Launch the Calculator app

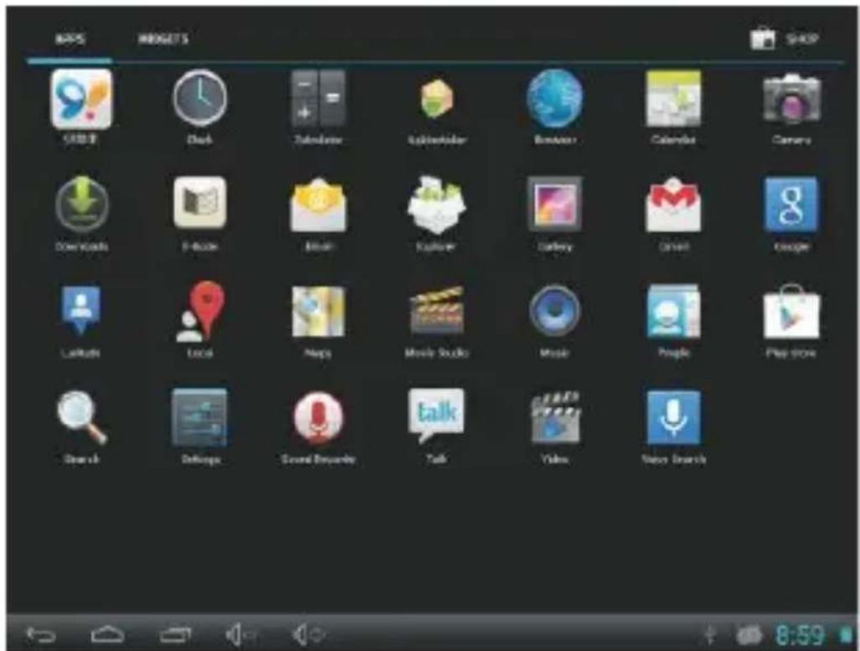pyautogui.click(x=319, y=99)
